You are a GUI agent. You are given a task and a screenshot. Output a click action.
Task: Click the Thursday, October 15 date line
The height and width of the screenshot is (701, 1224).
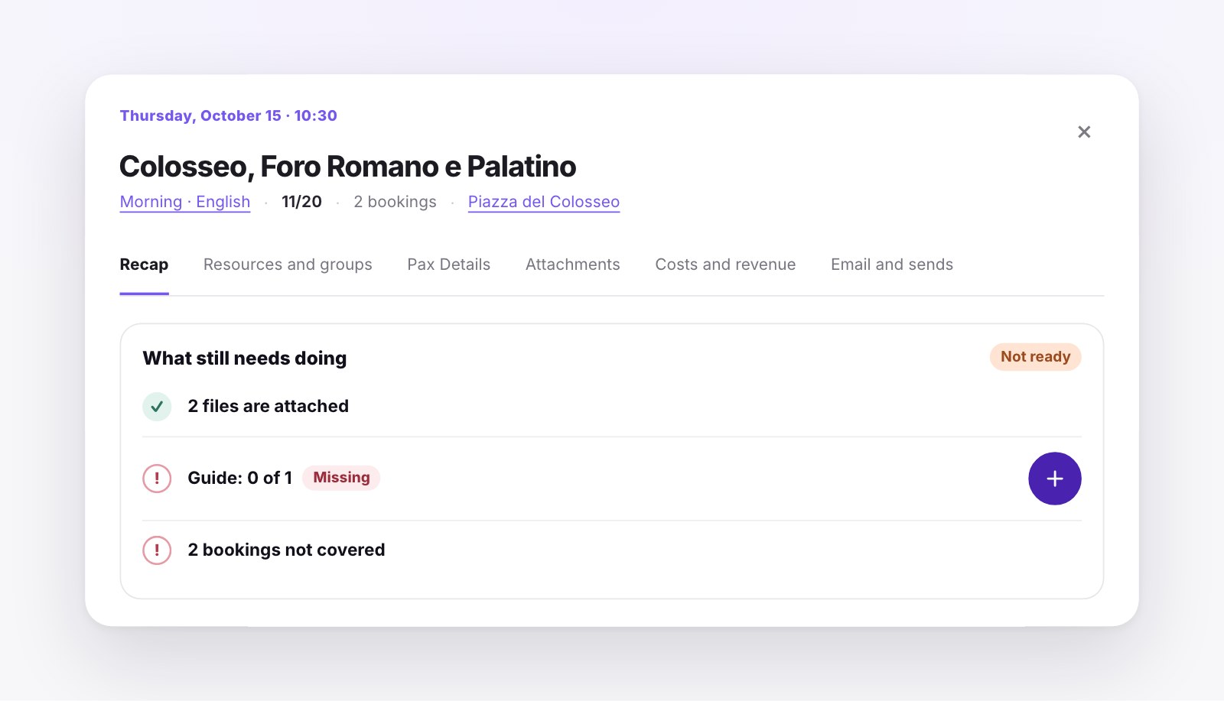click(x=228, y=115)
